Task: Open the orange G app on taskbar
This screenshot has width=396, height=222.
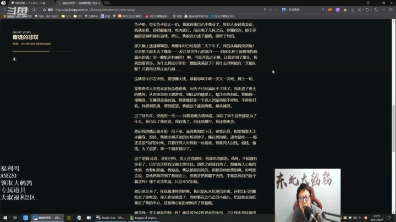Action: click(x=69, y=218)
